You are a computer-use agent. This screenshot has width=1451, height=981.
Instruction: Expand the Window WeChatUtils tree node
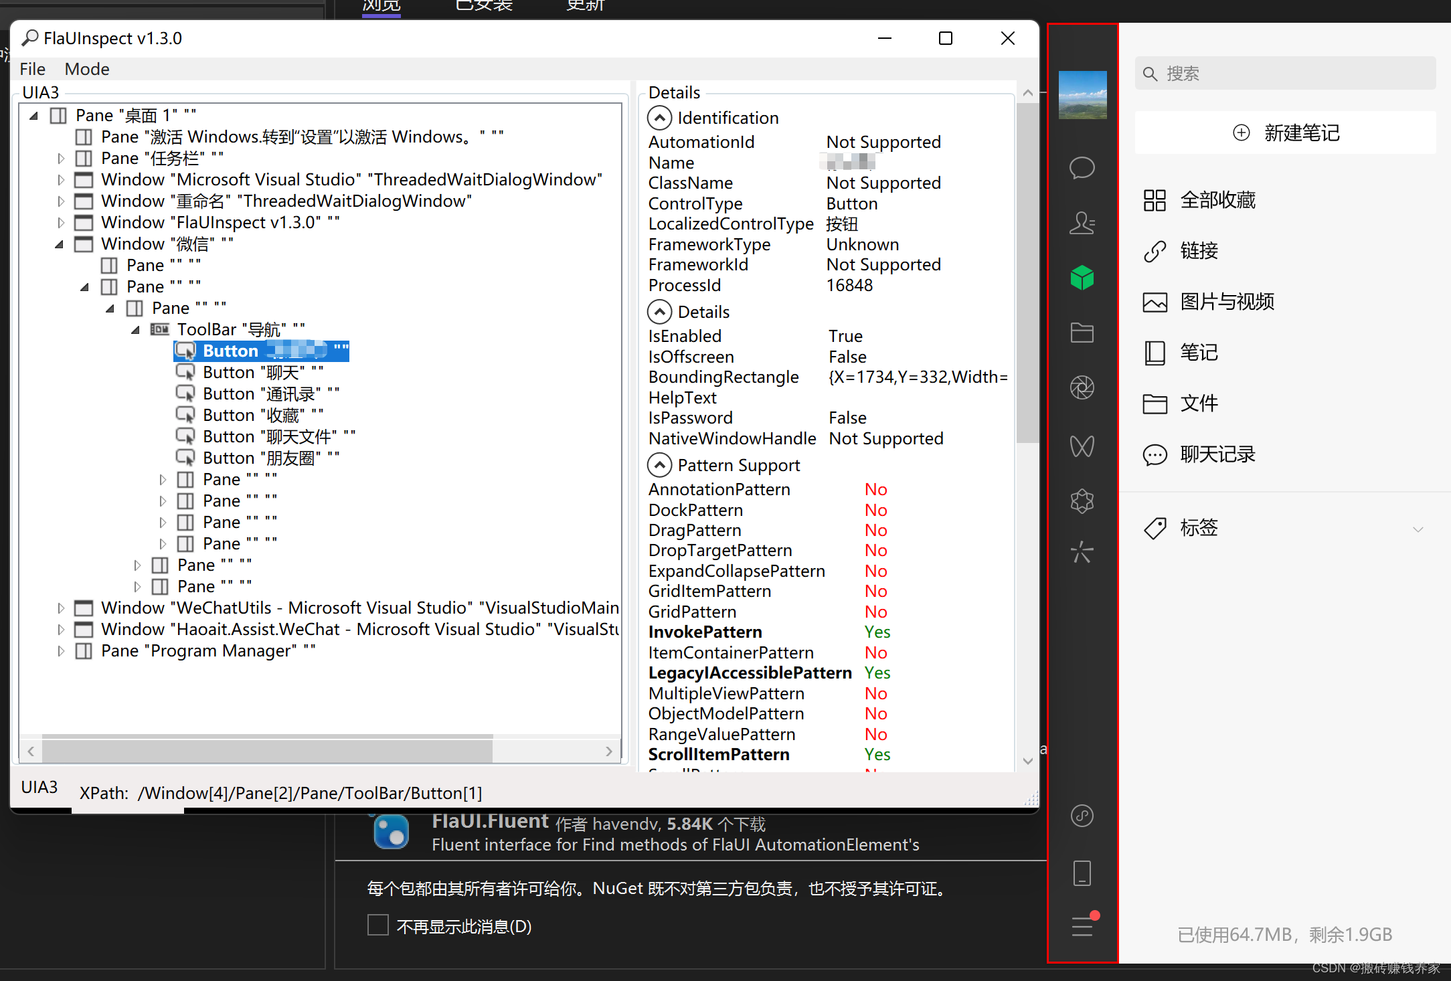(x=61, y=608)
